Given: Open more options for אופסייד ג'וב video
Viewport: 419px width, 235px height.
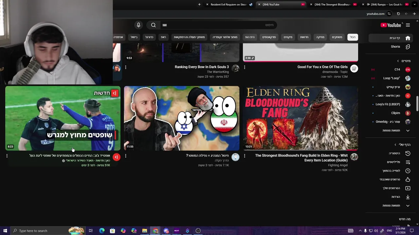Looking at the screenshot, I should pyautogui.click(x=7, y=156).
